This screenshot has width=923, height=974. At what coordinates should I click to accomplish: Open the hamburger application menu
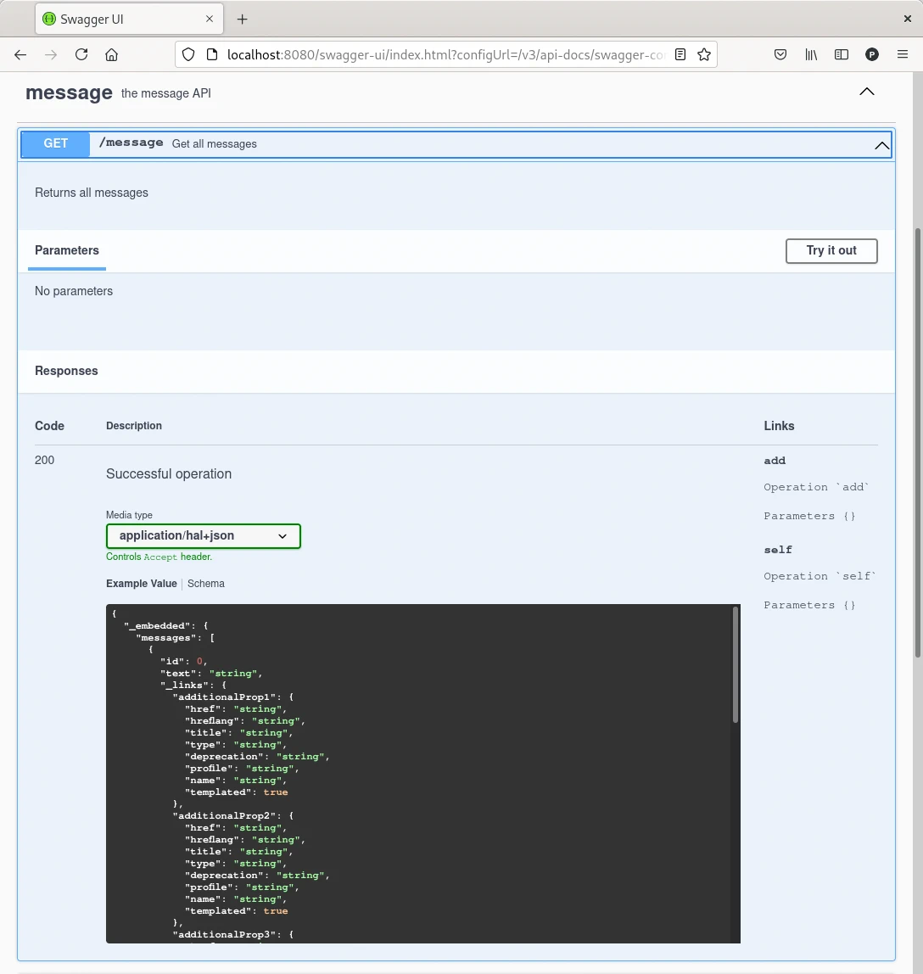coord(903,54)
